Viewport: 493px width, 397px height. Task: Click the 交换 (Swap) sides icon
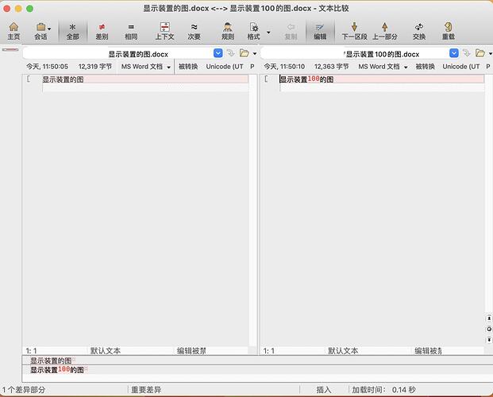tap(419, 31)
